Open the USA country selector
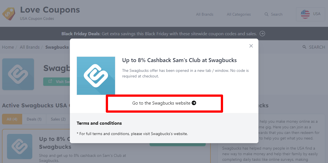Viewport: 328px width, 163px height. pos(310,14)
